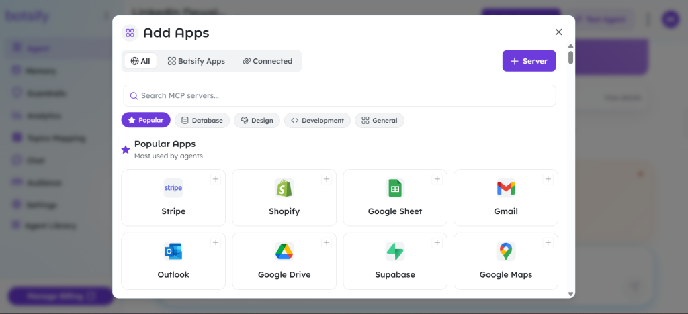Click the Stripe app logo
This screenshot has height=314, width=688.
click(173, 188)
